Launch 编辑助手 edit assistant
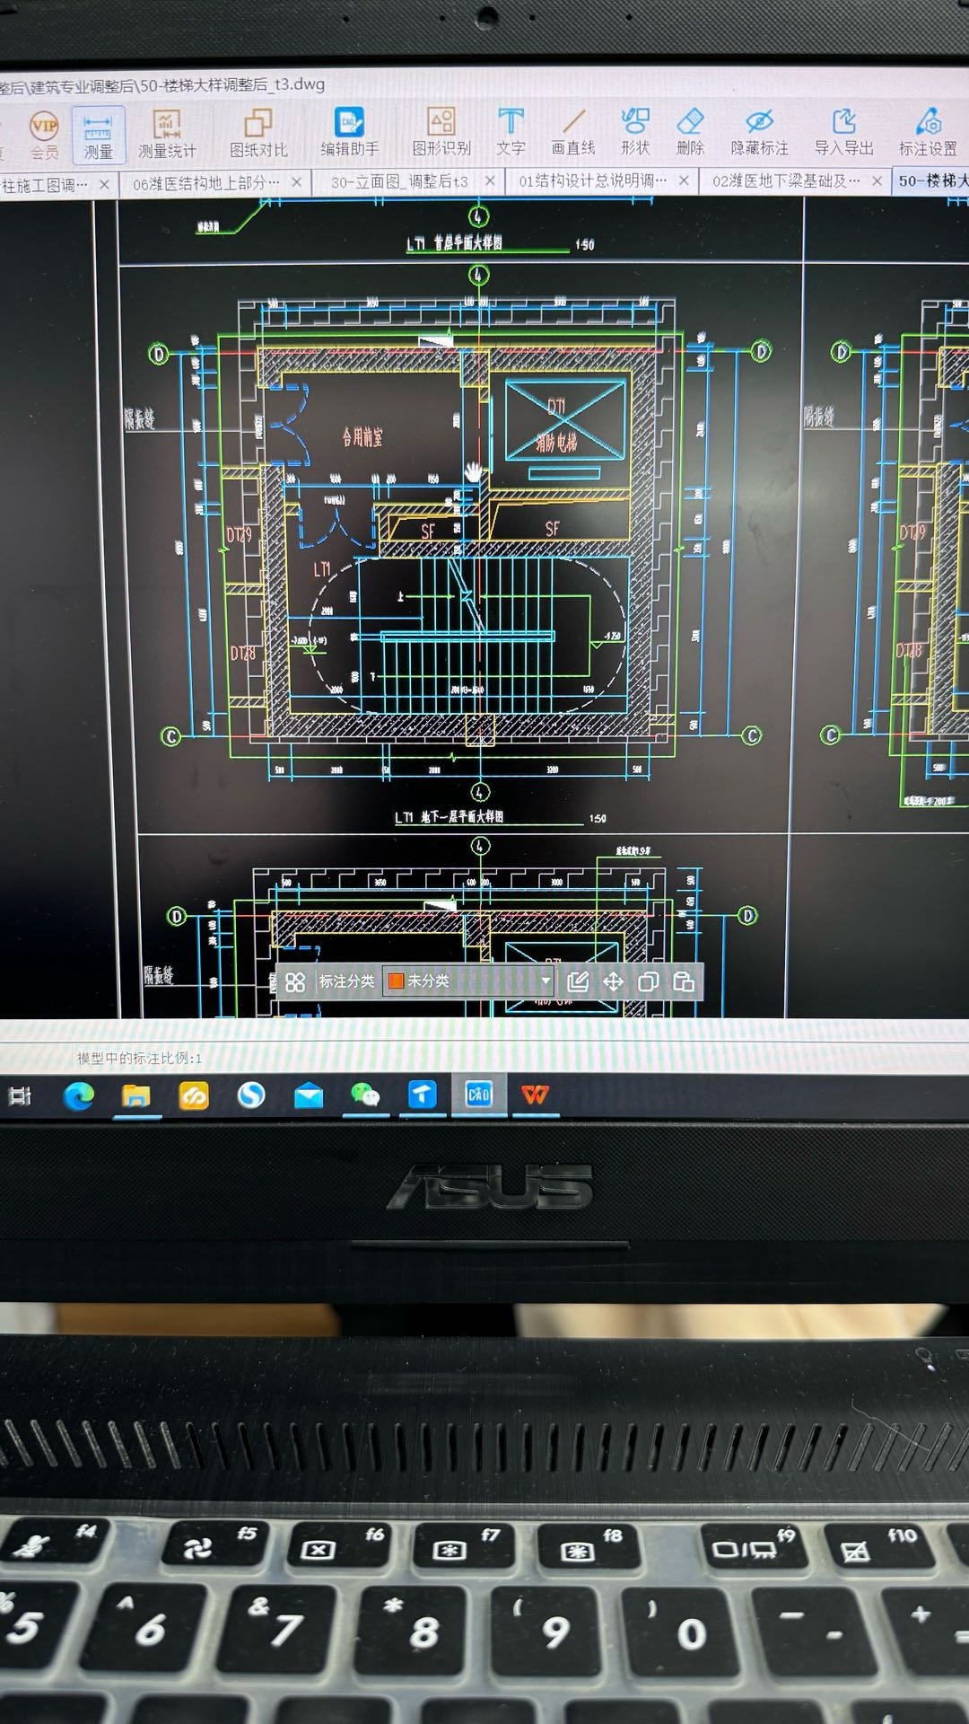This screenshot has width=969, height=1724. 349,132
